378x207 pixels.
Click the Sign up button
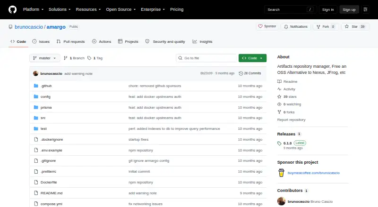click(x=349, y=9)
